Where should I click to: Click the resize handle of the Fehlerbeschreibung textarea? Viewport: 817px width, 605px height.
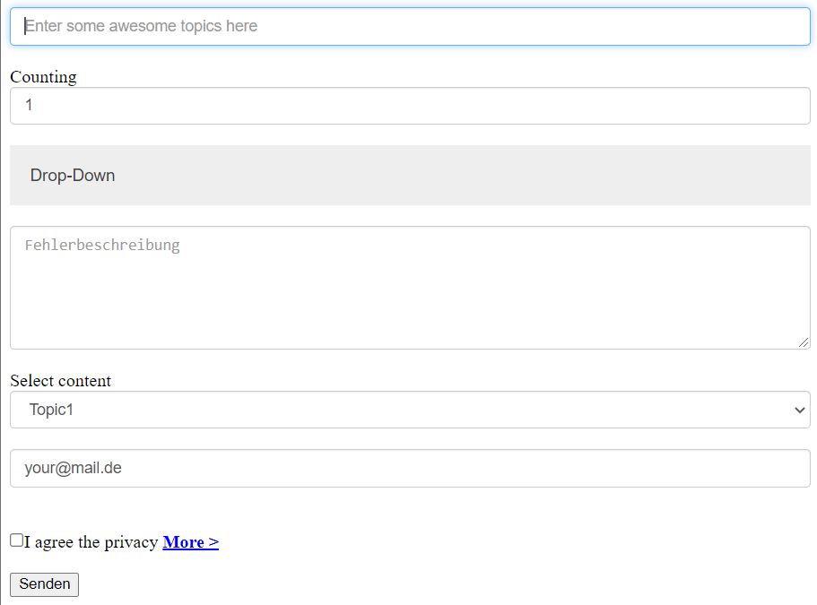coord(804,342)
